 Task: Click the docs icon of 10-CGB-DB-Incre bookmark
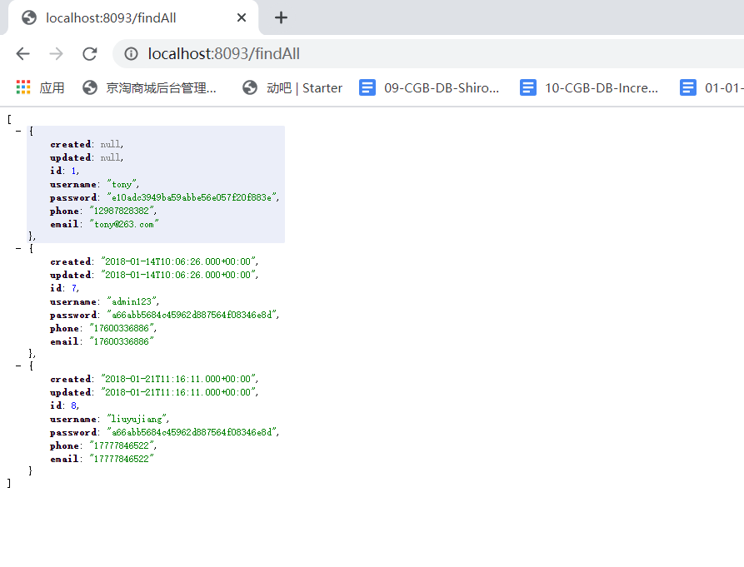point(527,87)
